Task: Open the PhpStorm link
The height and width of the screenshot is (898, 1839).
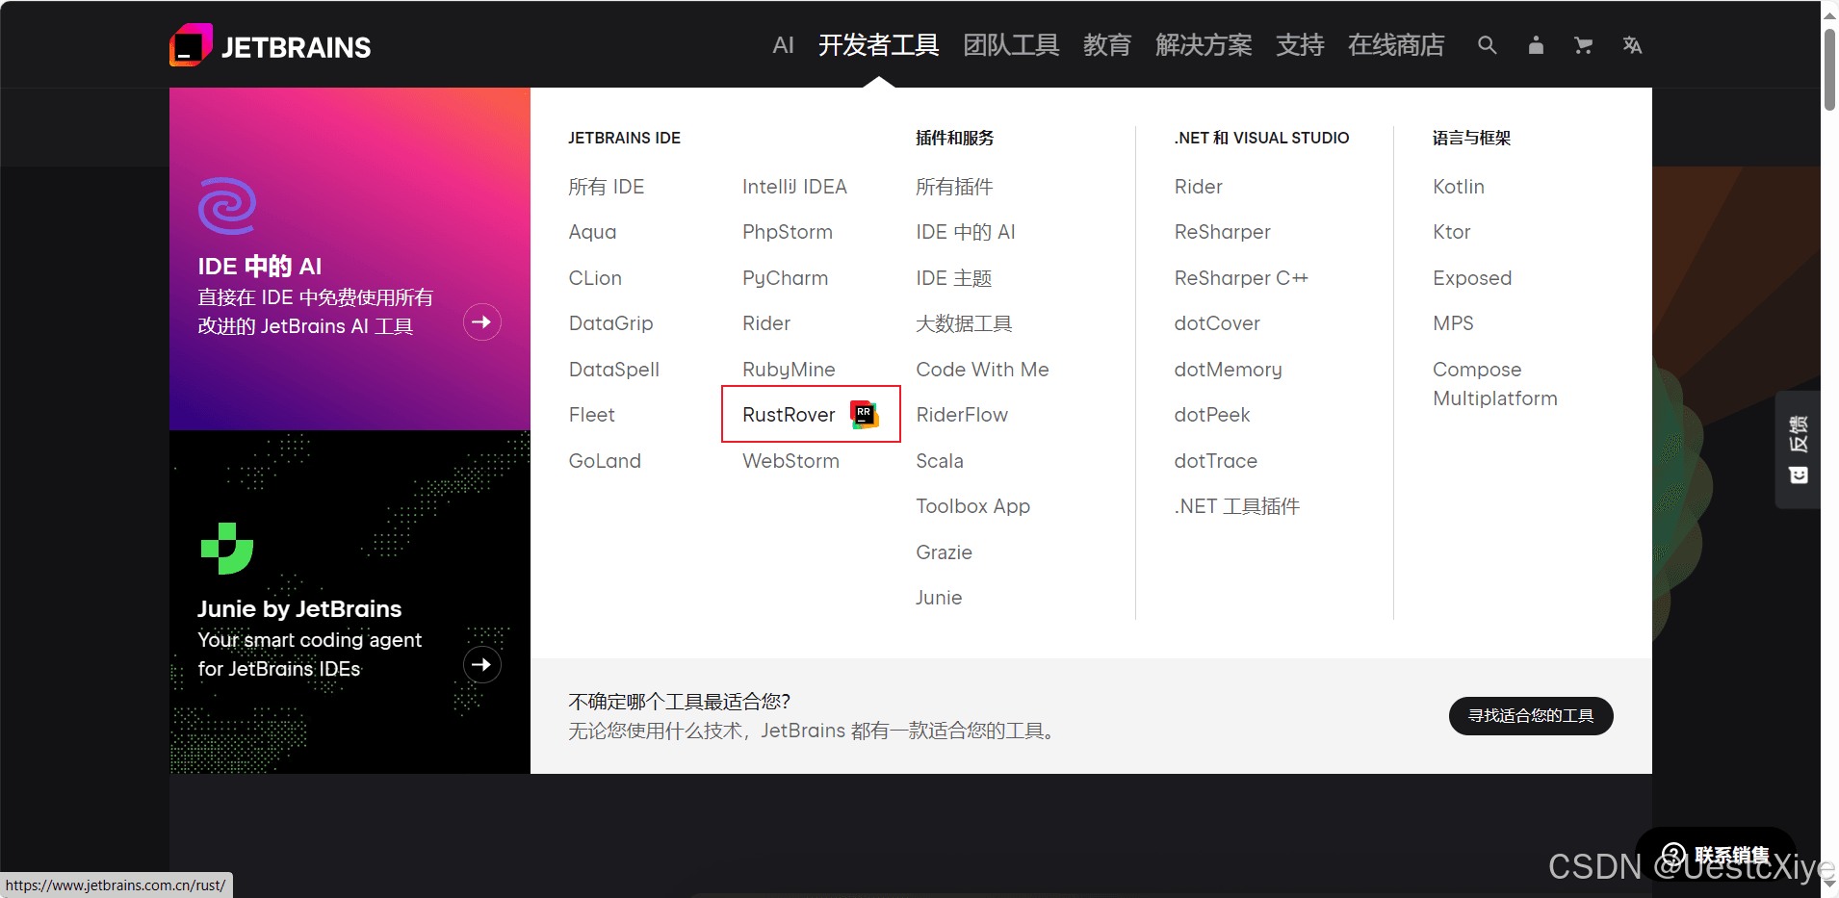Action: coord(788,232)
